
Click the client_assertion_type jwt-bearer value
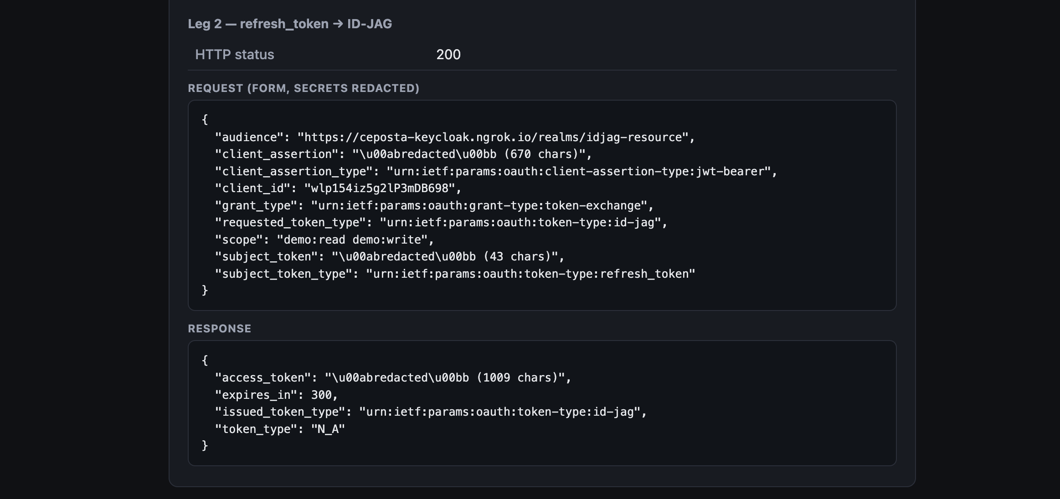point(578,171)
